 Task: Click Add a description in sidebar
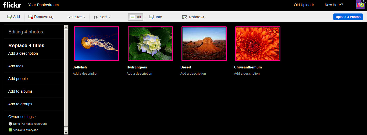[23, 53]
